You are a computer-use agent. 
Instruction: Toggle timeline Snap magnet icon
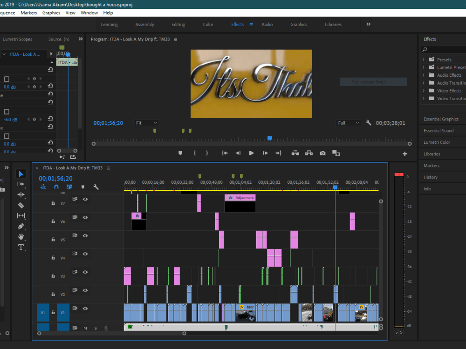(56, 187)
